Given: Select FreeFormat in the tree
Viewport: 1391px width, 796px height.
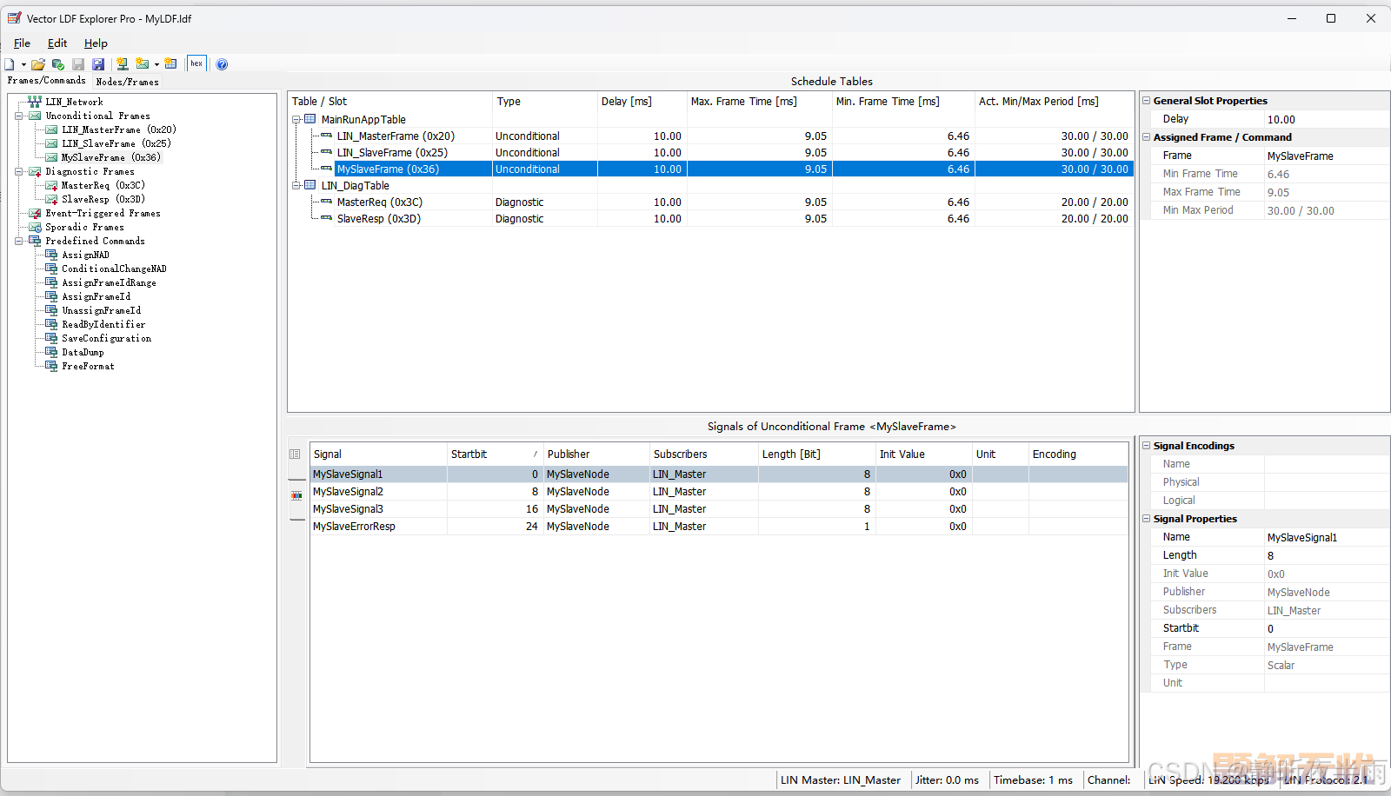Looking at the screenshot, I should click(x=88, y=366).
